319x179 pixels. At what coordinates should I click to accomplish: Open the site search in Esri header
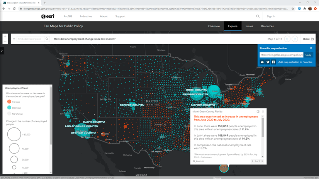click(258, 17)
